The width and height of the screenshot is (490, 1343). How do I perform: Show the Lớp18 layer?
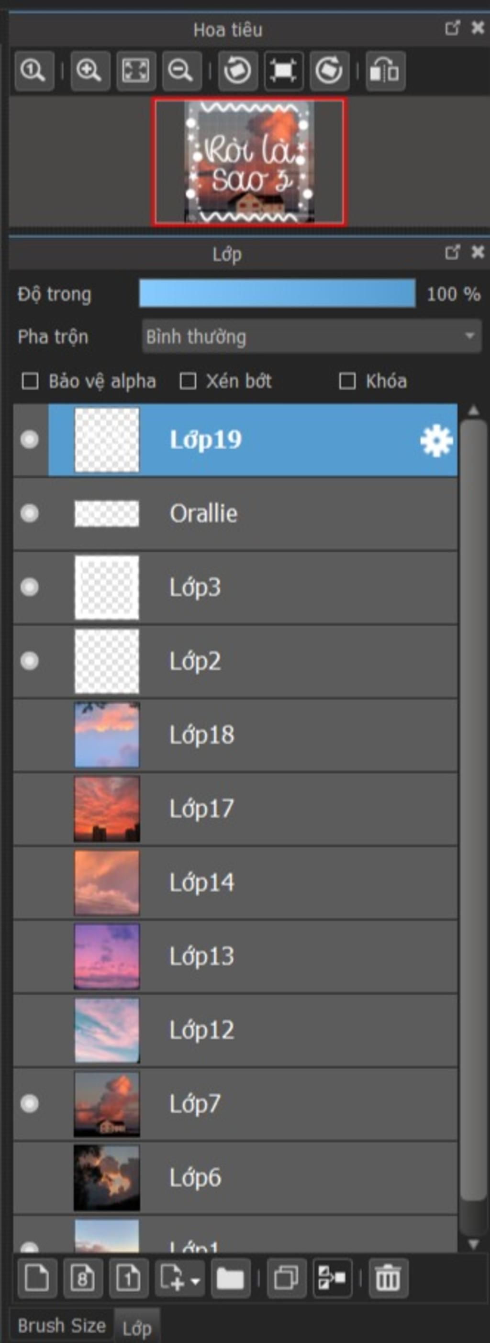click(29, 735)
